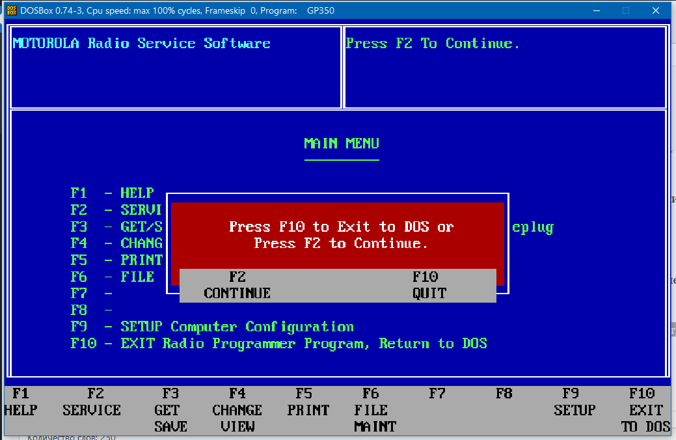
Task: Select F5 PRINT in the bottom key bar
Action: (x=308, y=402)
